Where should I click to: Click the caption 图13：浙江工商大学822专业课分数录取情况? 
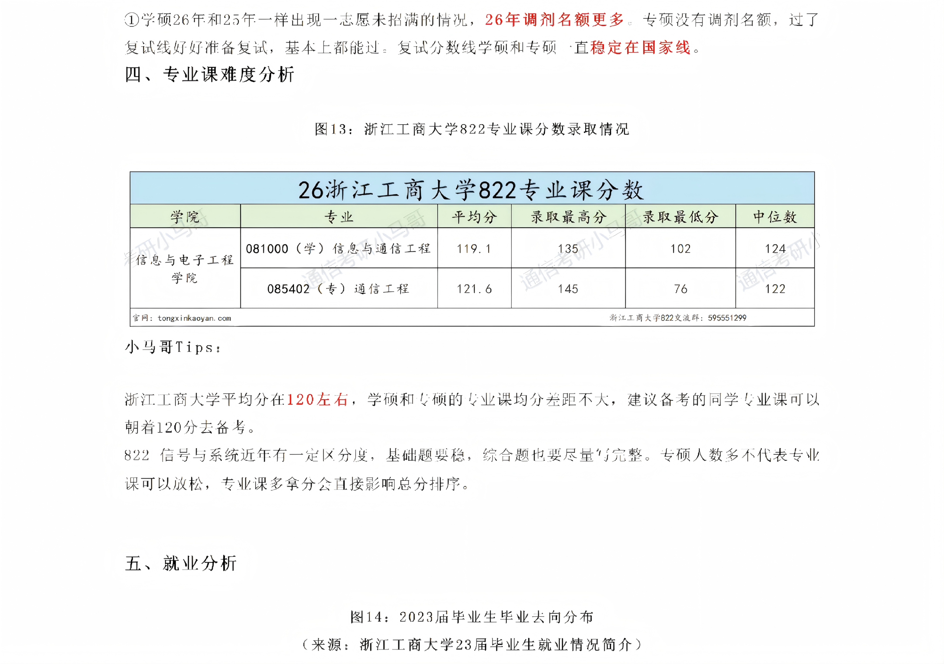pyautogui.click(x=472, y=129)
